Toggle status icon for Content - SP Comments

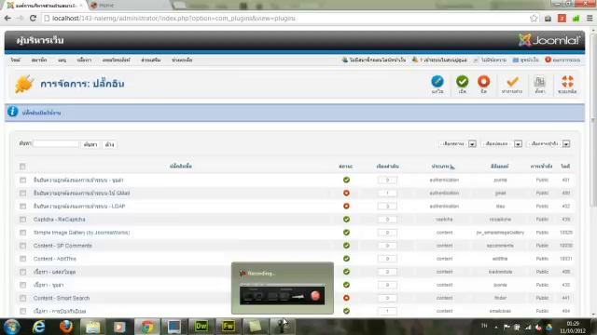coord(346,246)
